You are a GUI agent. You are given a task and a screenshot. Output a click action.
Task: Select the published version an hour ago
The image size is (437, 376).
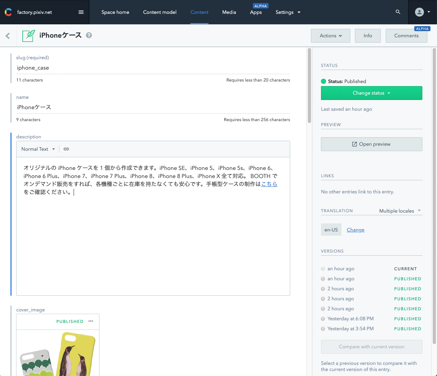pos(323,279)
